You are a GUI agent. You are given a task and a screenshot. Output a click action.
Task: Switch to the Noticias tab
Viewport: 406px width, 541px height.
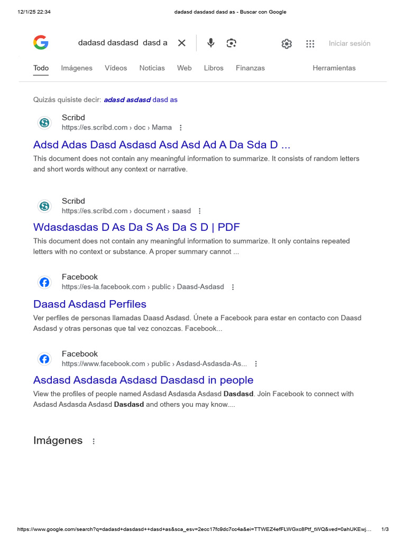pos(152,68)
